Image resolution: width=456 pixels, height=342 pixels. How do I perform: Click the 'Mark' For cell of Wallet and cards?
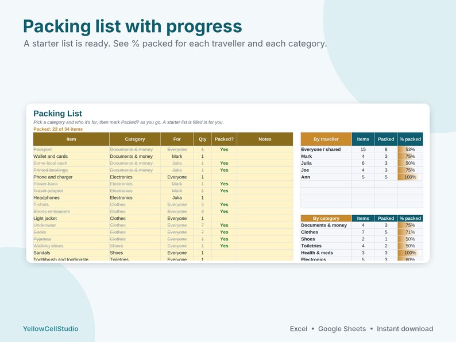coord(177,156)
